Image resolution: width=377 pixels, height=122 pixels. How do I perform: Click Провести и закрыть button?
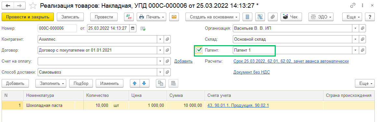tap(28, 17)
